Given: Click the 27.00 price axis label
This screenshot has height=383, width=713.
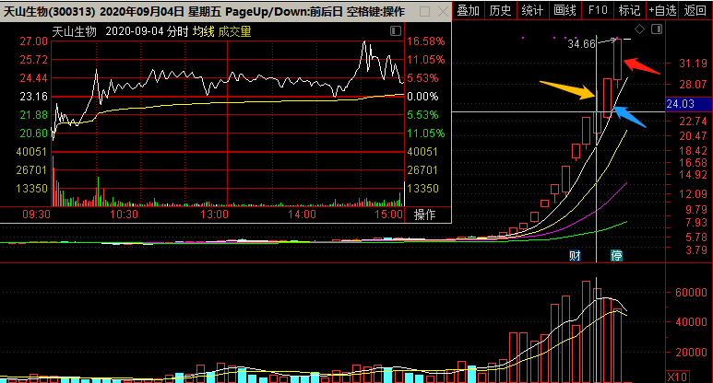Looking at the screenshot, I should click(33, 41).
